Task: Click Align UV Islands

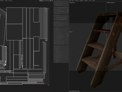Action: [61, 38]
